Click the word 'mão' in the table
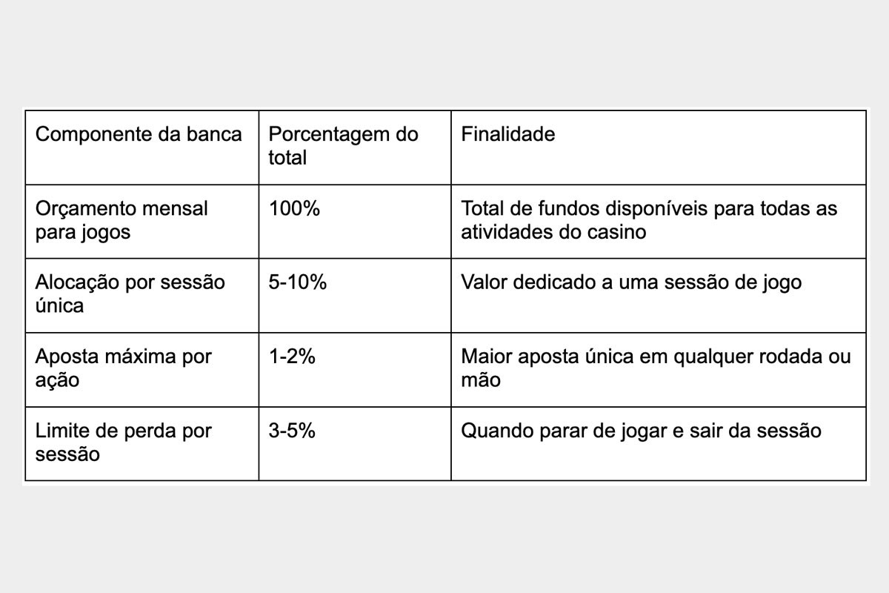Viewport: 889px width, 593px height. (x=481, y=380)
